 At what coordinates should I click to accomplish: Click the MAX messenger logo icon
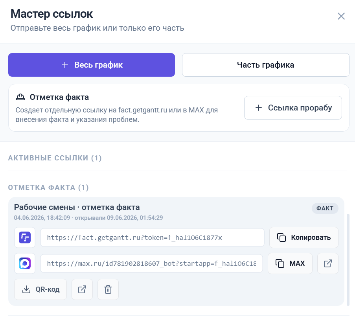click(x=25, y=263)
